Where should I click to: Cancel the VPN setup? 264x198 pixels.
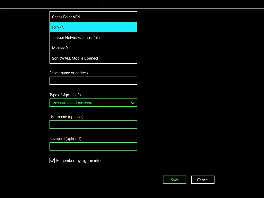tap(203, 180)
